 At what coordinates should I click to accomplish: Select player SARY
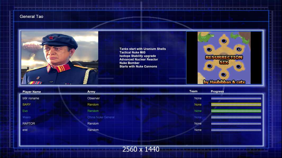coord(27,105)
